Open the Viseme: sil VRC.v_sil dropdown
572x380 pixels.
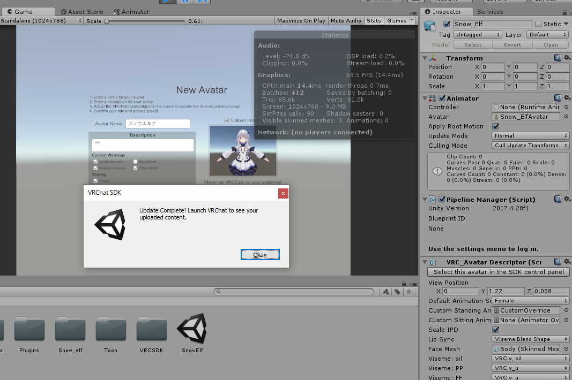[530, 359]
